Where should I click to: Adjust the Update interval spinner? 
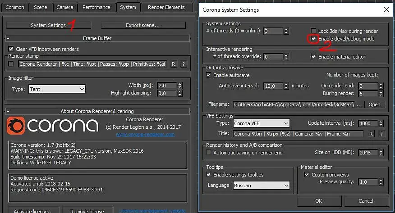coord(381,123)
